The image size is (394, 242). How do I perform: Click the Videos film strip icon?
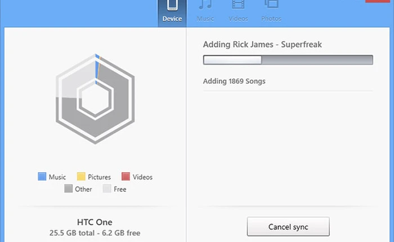pyautogui.click(x=238, y=5)
